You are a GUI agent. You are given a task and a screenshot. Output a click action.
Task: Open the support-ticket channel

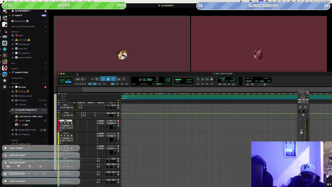[22, 72]
